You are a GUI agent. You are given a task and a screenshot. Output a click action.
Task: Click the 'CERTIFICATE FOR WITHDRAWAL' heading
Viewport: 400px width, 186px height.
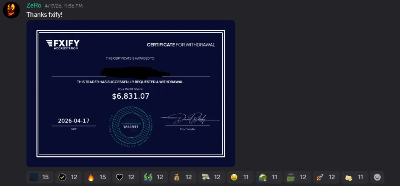pos(181,45)
